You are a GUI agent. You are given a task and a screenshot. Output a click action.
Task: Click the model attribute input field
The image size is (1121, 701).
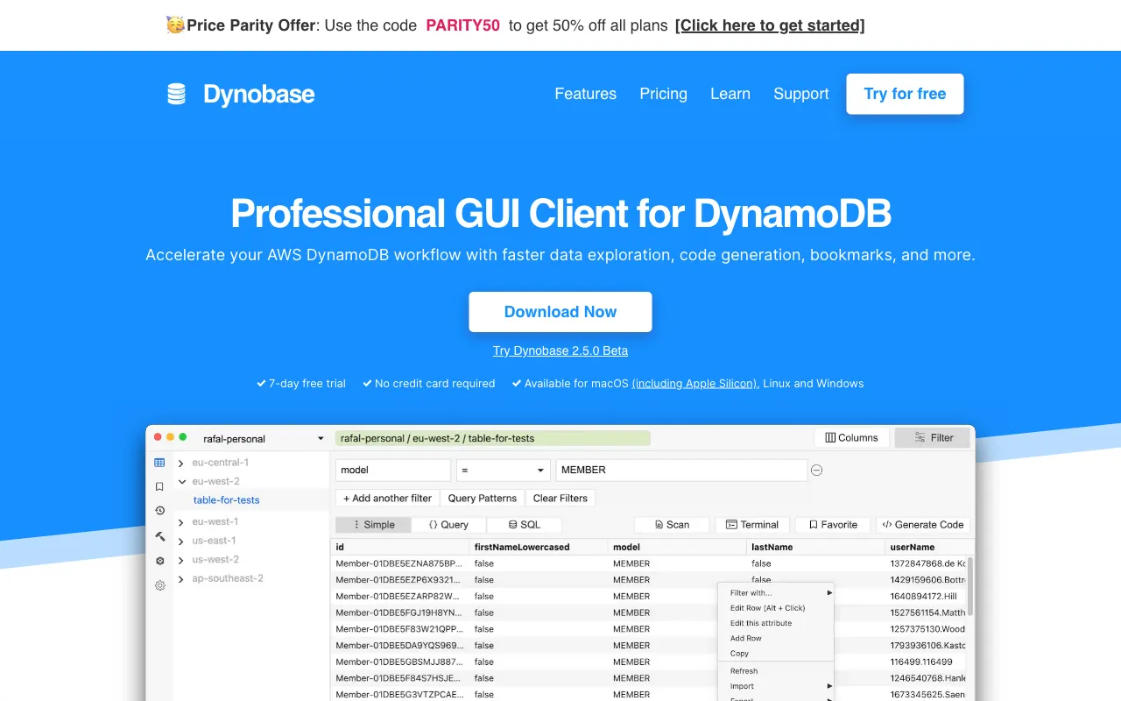[x=393, y=471]
